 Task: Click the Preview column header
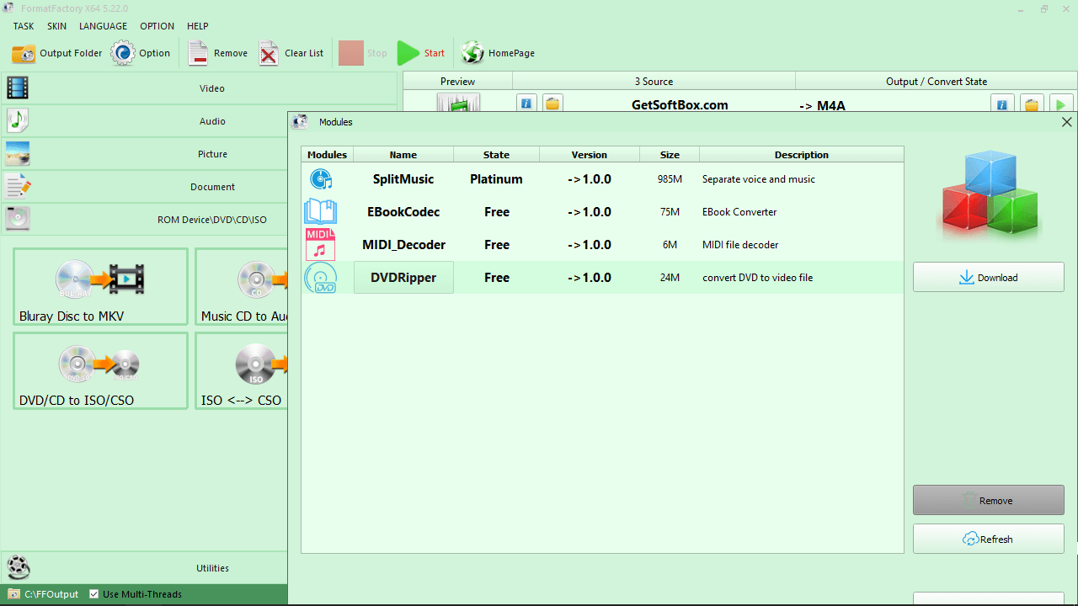point(458,82)
